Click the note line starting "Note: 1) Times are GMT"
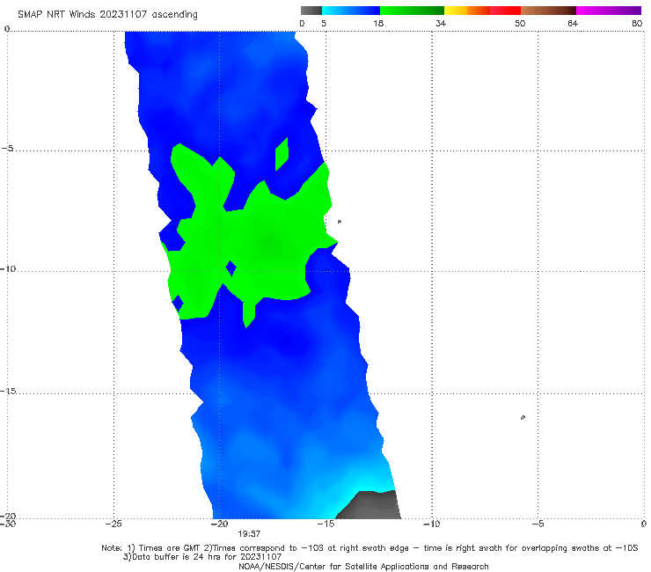Image resolution: width=651 pixels, height=572 pixels. click(369, 548)
